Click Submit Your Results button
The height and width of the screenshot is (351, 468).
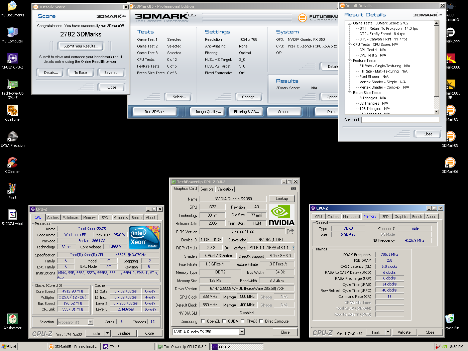(81, 46)
